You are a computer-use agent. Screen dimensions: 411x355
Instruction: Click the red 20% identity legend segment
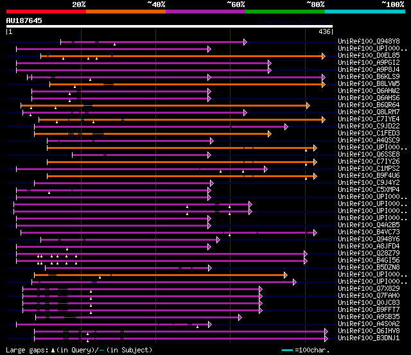pos(46,12)
